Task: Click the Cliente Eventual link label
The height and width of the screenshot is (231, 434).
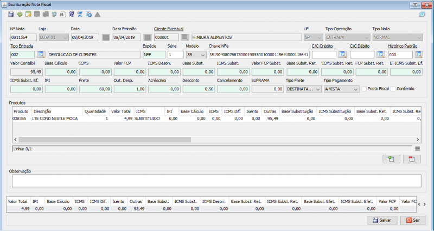Action: tap(169, 29)
